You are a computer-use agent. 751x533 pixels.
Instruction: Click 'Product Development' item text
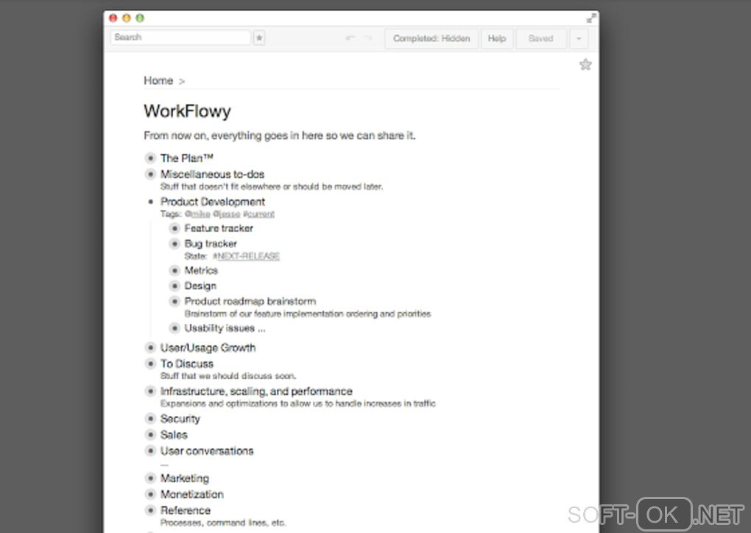point(213,202)
